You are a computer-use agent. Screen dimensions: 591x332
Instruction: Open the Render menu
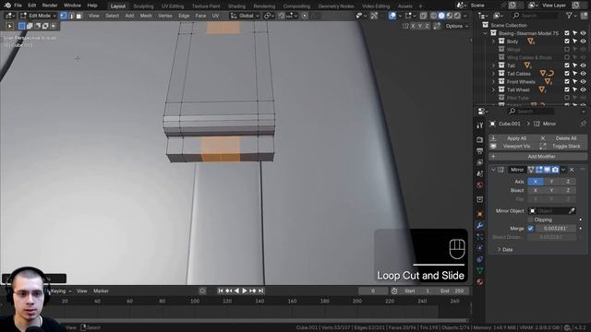click(50, 6)
